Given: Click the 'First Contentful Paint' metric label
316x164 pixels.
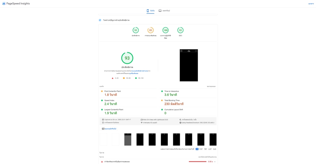Looking at the screenshot, I should [113, 91].
